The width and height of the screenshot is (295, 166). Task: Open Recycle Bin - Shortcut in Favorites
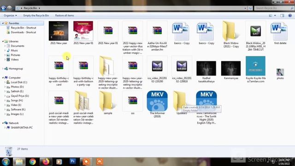point(24,28)
